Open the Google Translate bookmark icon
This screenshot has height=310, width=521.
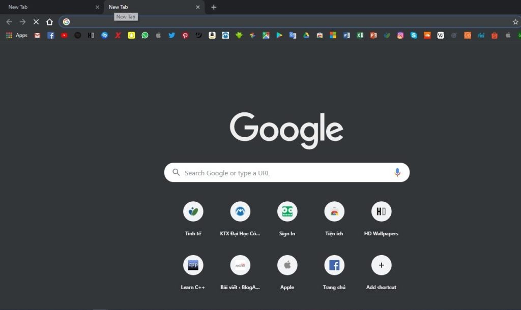[293, 35]
